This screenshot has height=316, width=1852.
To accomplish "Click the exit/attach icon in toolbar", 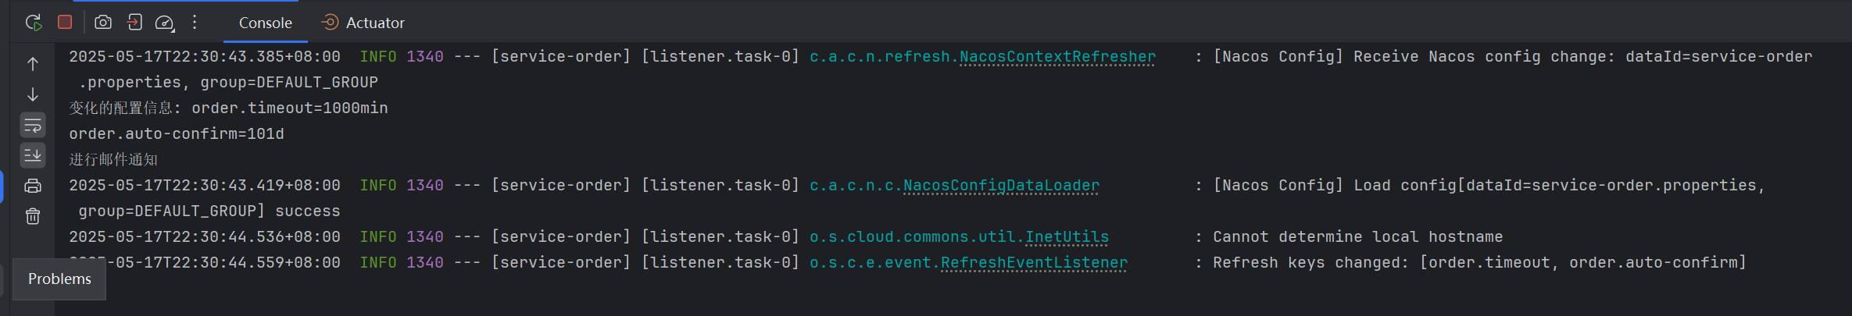I will 134,23.
